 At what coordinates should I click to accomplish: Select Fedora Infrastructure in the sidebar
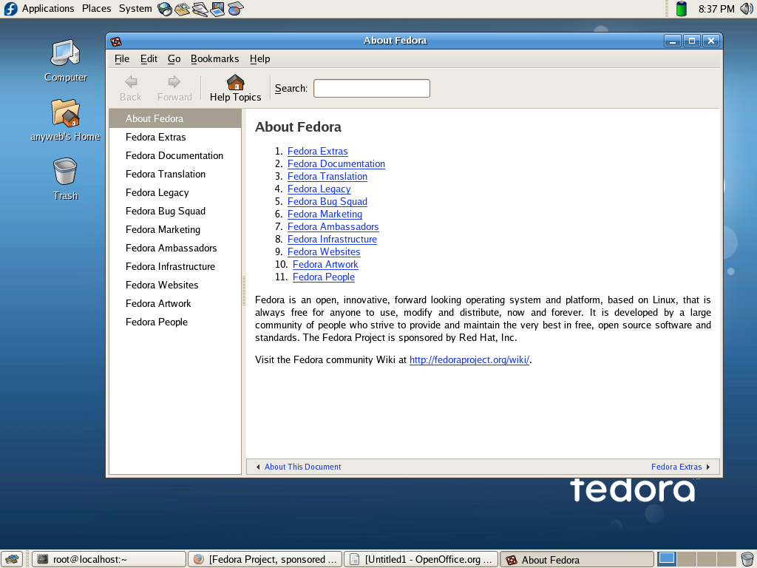[175, 266]
